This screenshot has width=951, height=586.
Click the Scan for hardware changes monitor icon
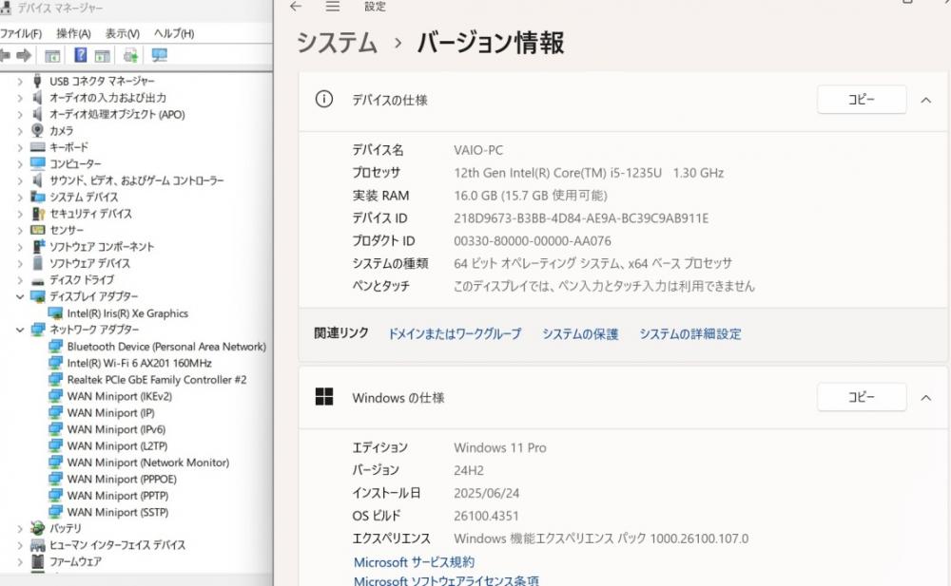[159, 56]
